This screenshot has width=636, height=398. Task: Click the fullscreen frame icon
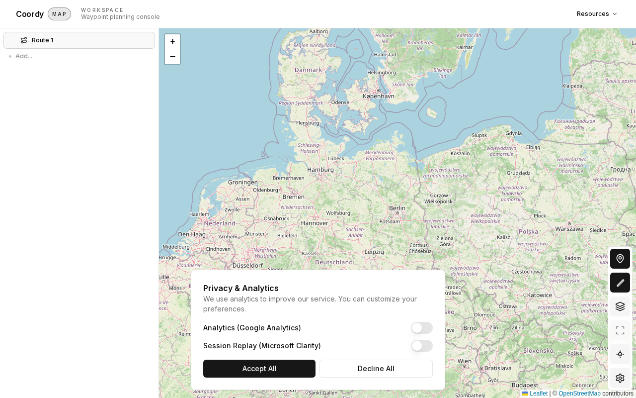620,330
